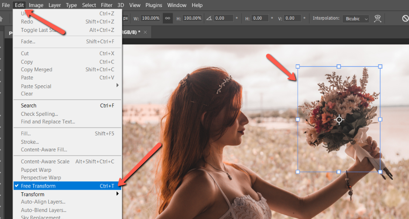This screenshot has width=409, height=219.
Task: Click the top-right corner transform handle
Action: [380, 66]
